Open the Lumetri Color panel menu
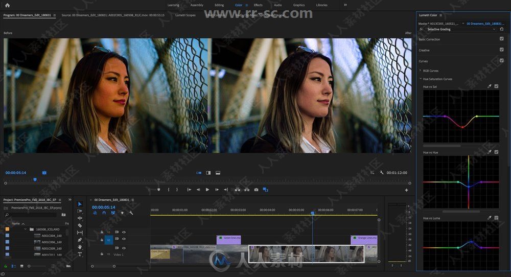 point(440,15)
